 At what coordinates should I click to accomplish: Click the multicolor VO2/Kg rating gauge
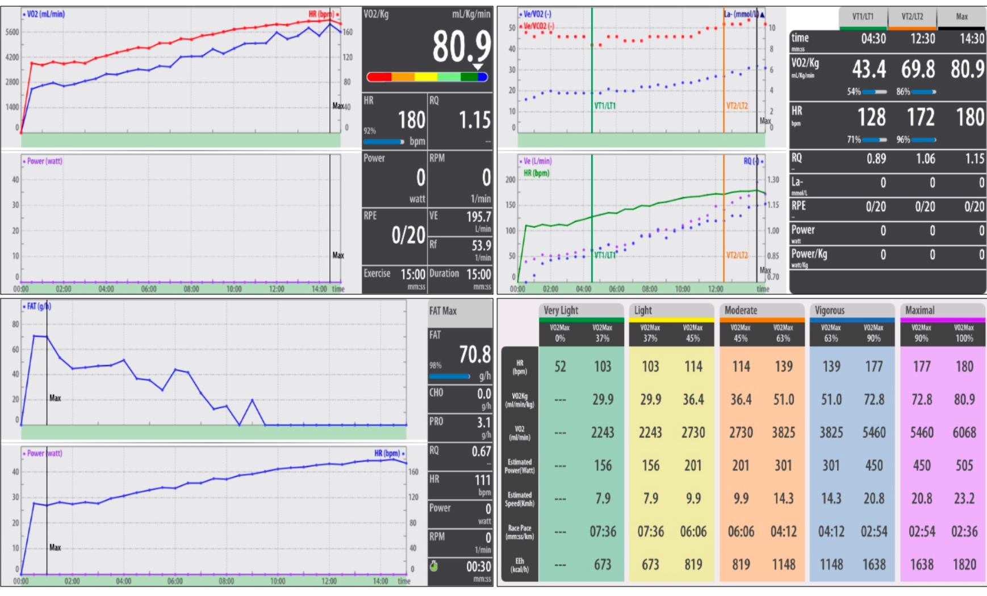click(427, 77)
